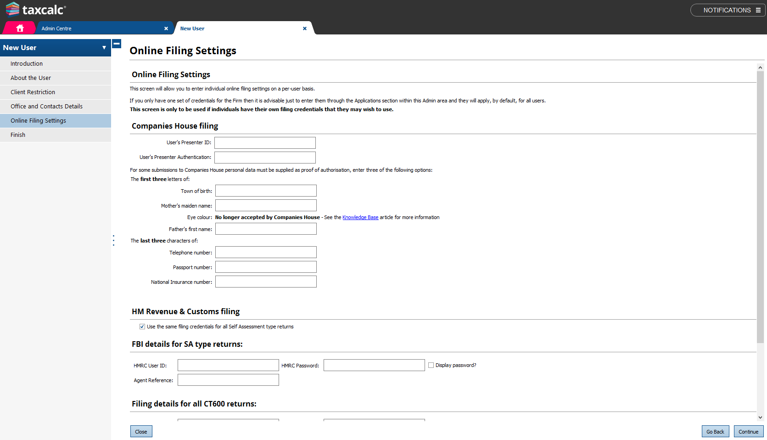Click the vertical dots panel resize handle
The width and height of the screenshot is (767, 440).
[113, 240]
